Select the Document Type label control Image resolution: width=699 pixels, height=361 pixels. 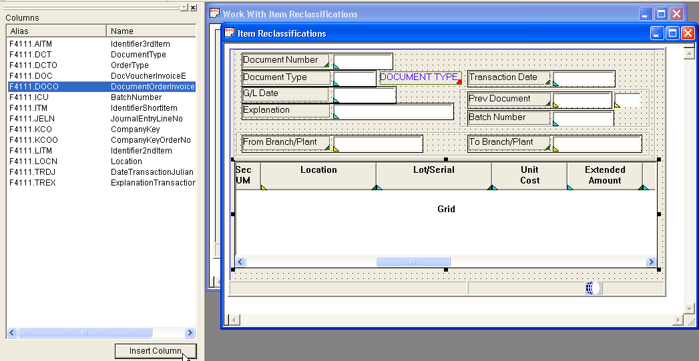click(x=285, y=77)
